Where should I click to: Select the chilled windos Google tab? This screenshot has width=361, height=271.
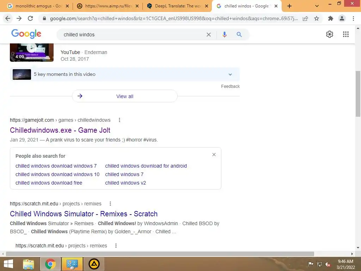(x=246, y=6)
